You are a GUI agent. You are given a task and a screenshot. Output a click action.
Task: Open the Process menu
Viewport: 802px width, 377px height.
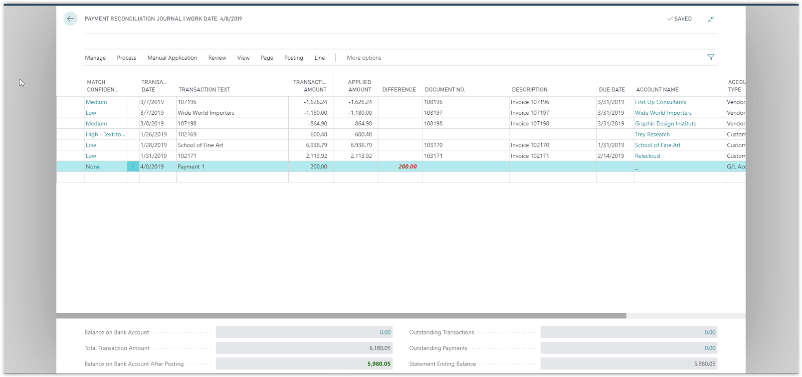(x=126, y=58)
